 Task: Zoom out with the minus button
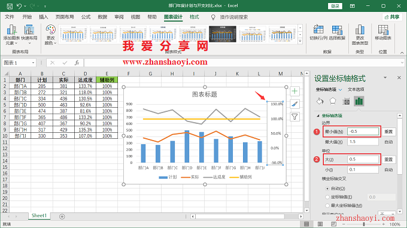click(x=344, y=224)
